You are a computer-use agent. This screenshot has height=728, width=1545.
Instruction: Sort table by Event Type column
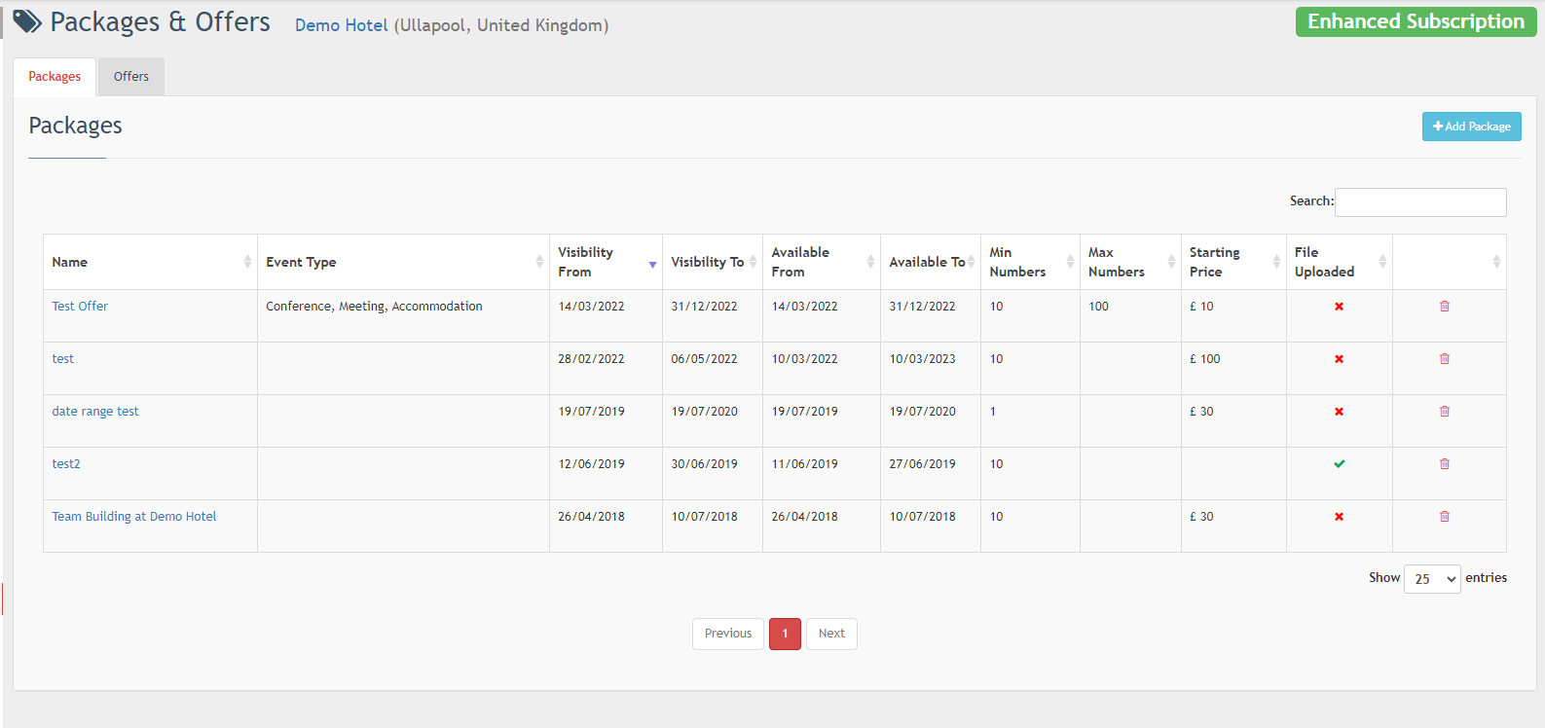click(x=403, y=262)
